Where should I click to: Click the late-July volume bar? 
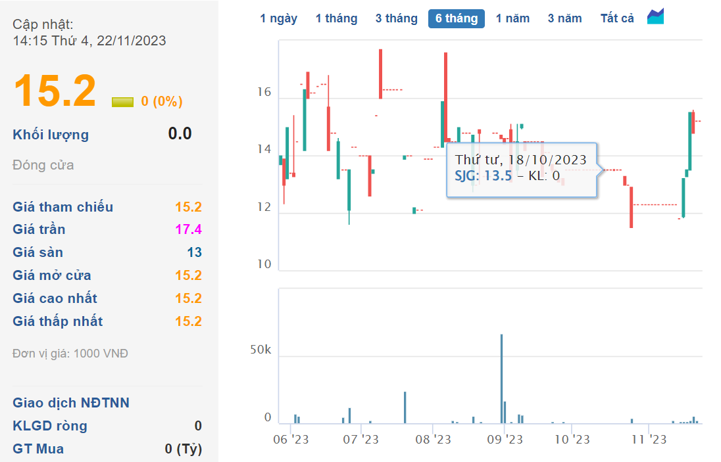click(405, 407)
